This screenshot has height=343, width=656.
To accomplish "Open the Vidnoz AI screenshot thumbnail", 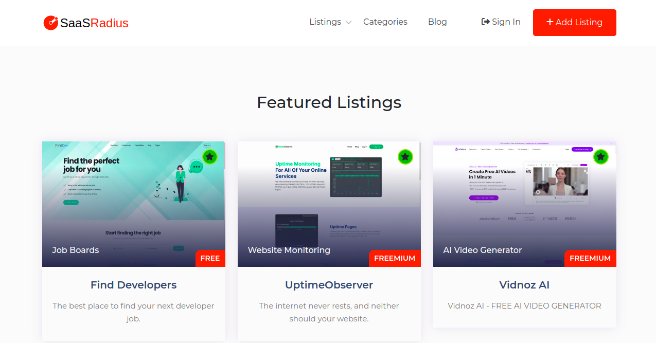I will tap(525, 204).
